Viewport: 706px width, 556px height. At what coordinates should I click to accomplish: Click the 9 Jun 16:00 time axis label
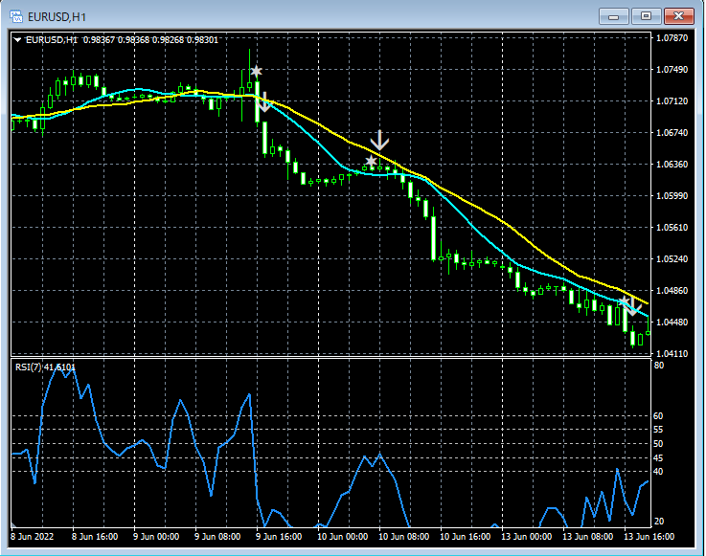point(278,536)
